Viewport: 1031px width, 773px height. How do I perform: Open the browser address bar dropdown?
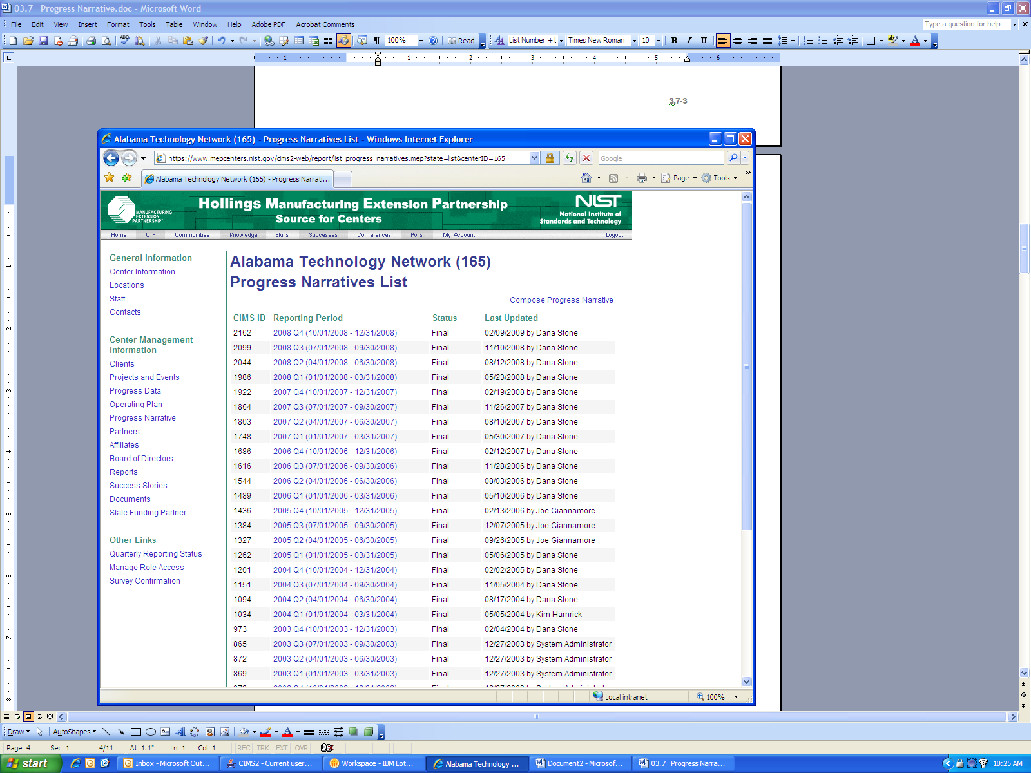(534, 158)
